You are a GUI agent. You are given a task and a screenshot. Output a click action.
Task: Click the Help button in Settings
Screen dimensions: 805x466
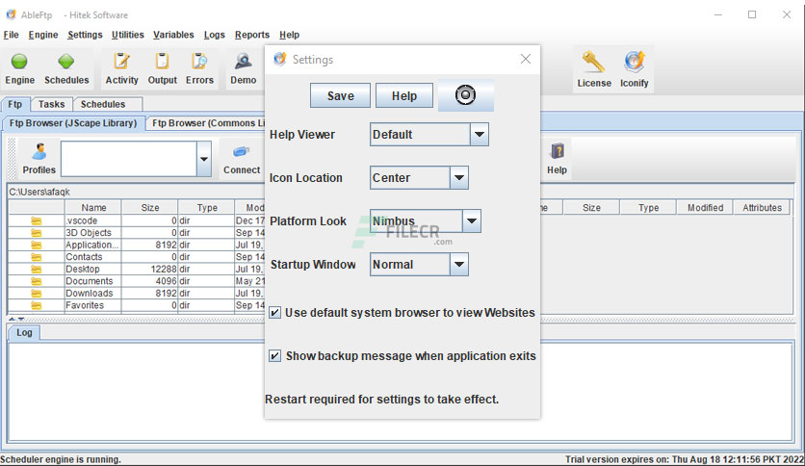point(404,96)
